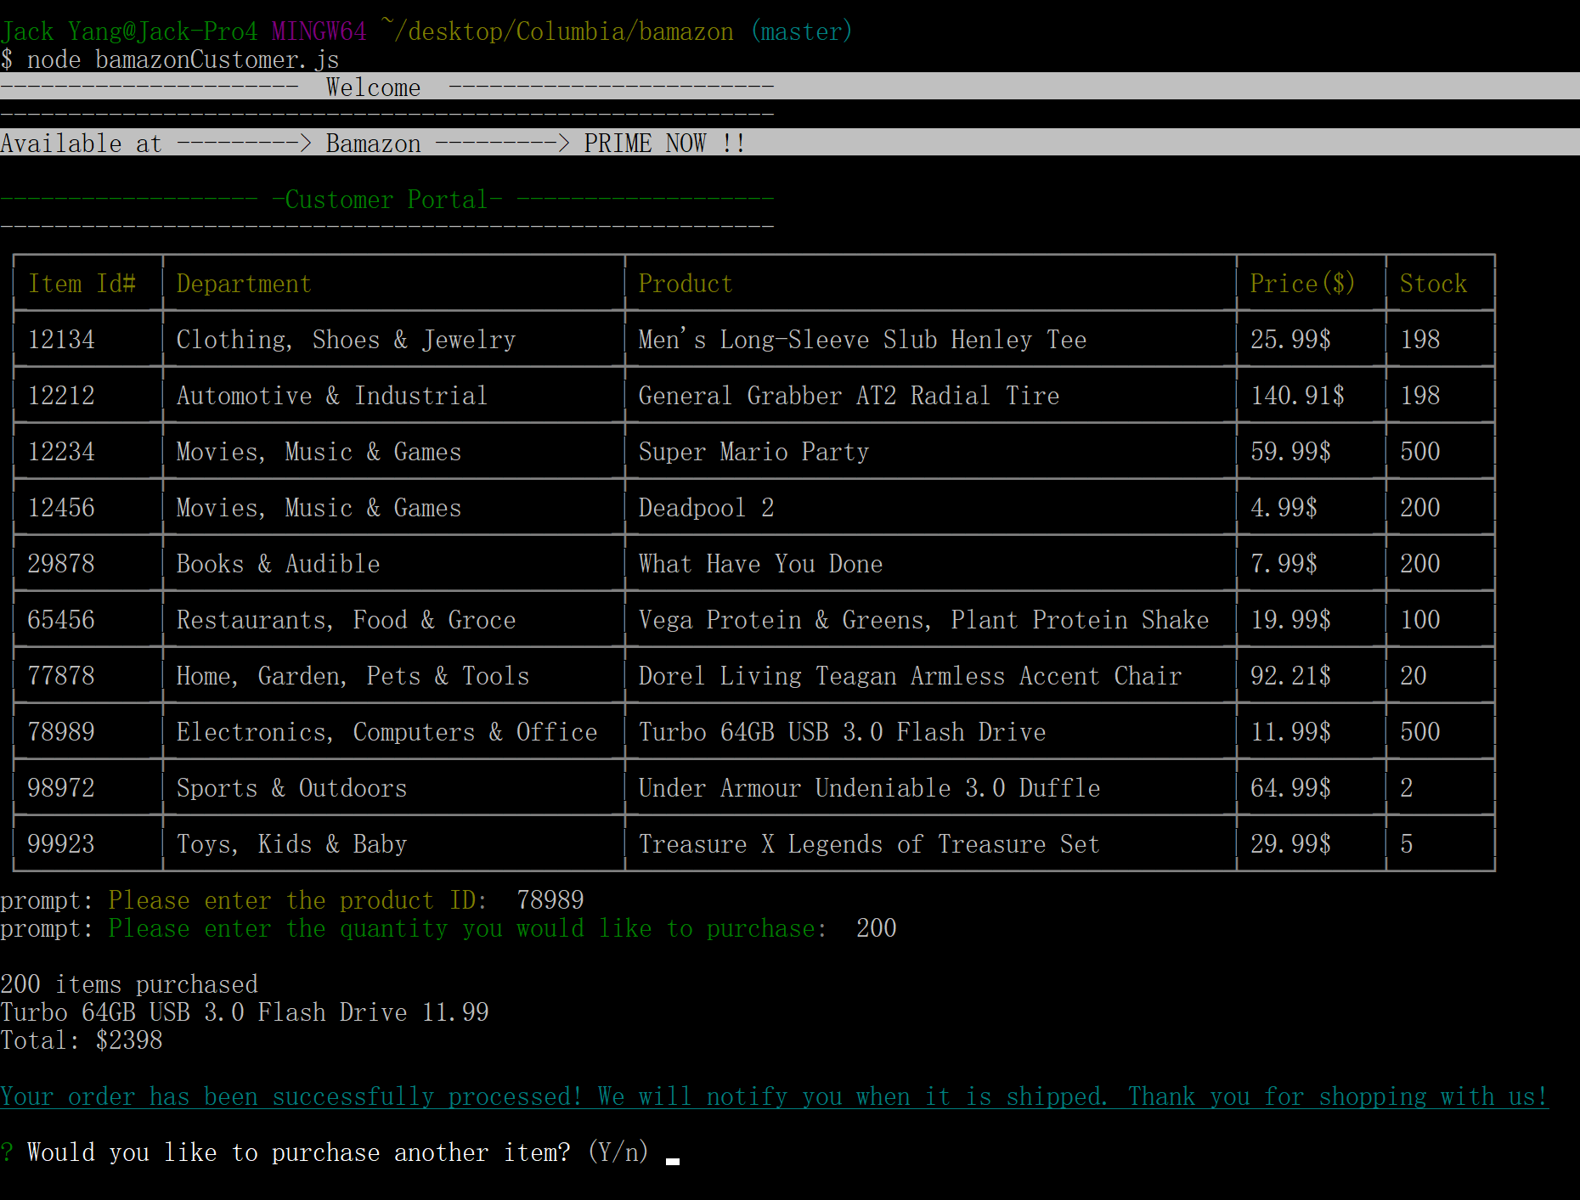The height and width of the screenshot is (1200, 1580).
Task: Click item ID 65456 cell
Action: click(x=61, y=620)
